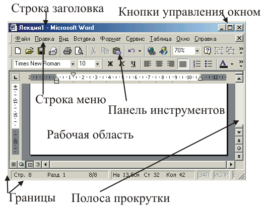The image size is (264, 206).
Task: Change the tab stop type selector on the ruler
Action: click(16, 77)
